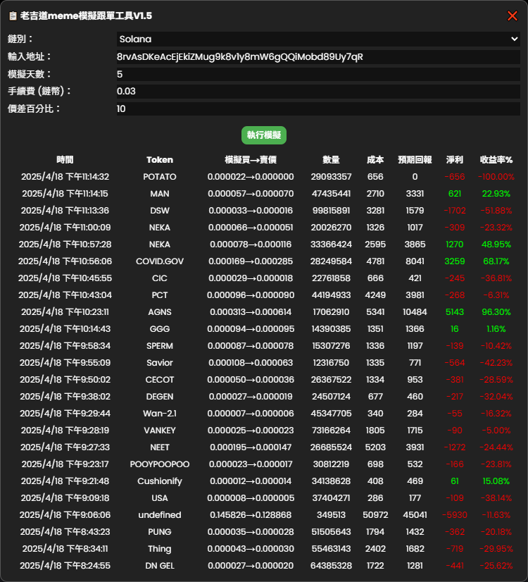Click the net profit value 5143
The height and width of the screenshot is (582, 528).
tap(455, 312)
